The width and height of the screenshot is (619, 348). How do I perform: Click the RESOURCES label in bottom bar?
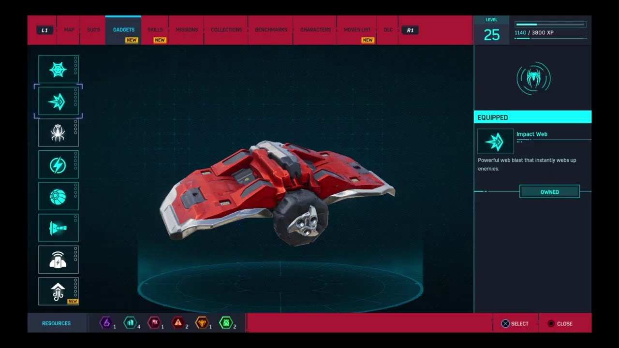(56, 323)
